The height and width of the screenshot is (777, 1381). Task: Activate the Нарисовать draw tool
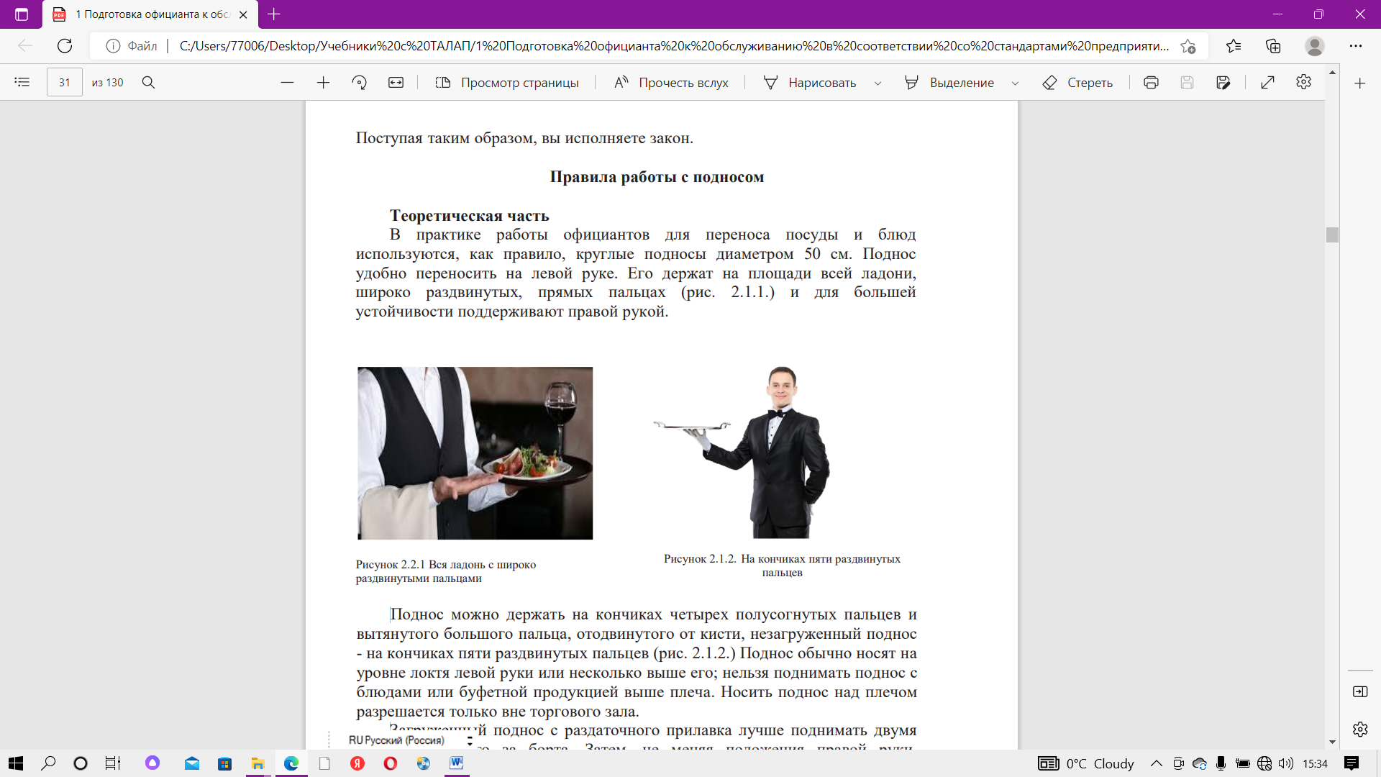pos(810,82)
